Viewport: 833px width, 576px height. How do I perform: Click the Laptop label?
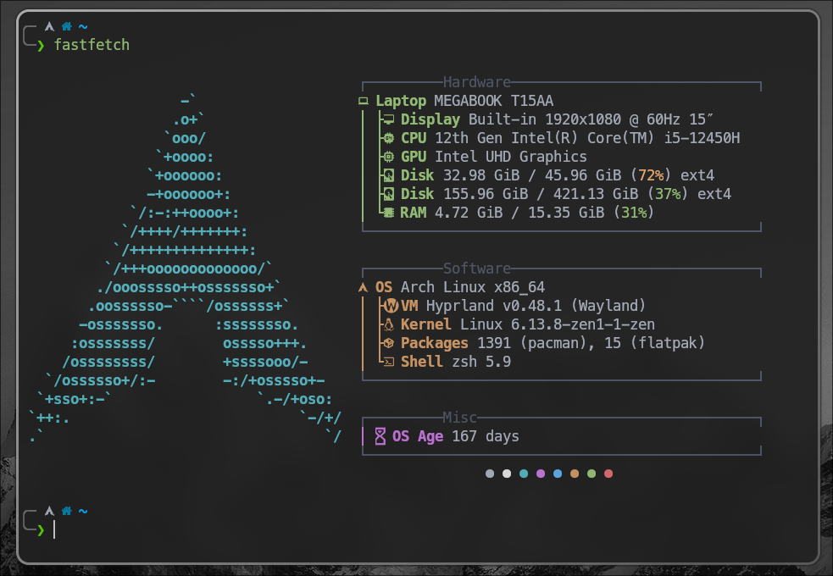[401, 101]
